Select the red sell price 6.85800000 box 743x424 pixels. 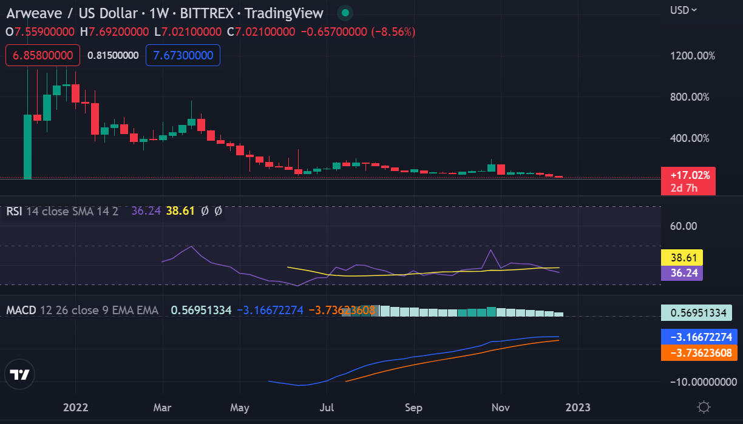[x=42, y=55]
